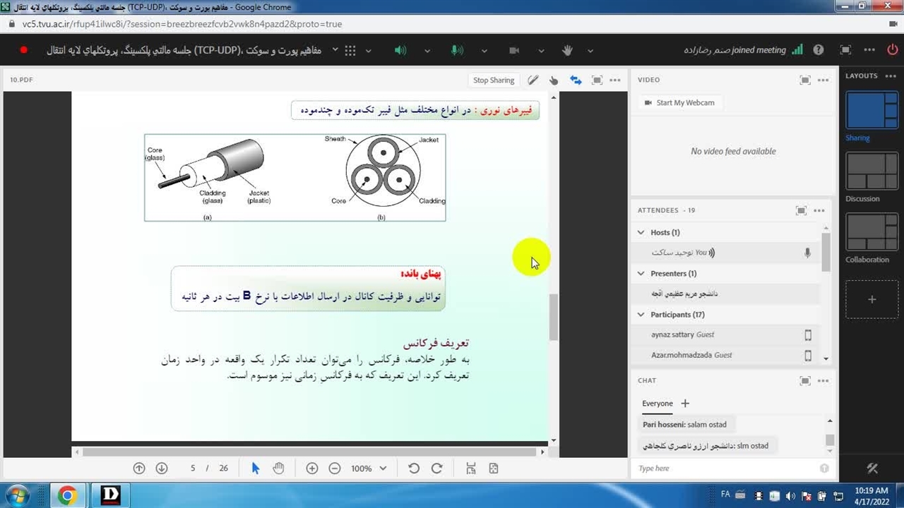904x508 pixels.
Task: Toggle the speaker audio on or off
Action: coord(400,50)
